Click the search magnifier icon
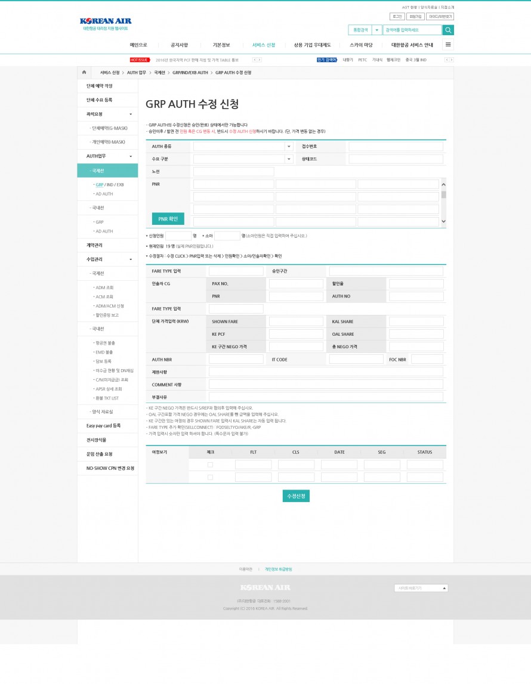 [448, 30]
